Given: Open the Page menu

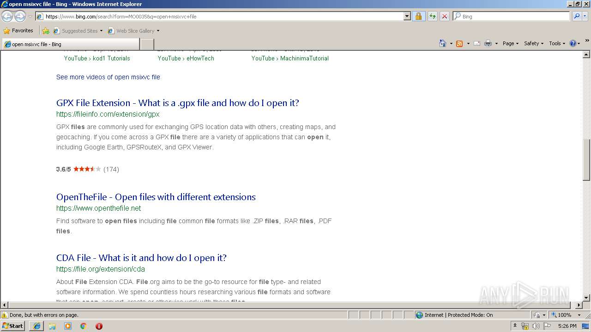Looking at the screenshot, I should click(510, 43).
